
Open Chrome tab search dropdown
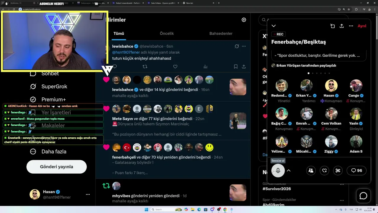click(3, 3)
